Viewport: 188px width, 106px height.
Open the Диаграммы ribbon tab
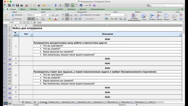[x=46, y=9]
